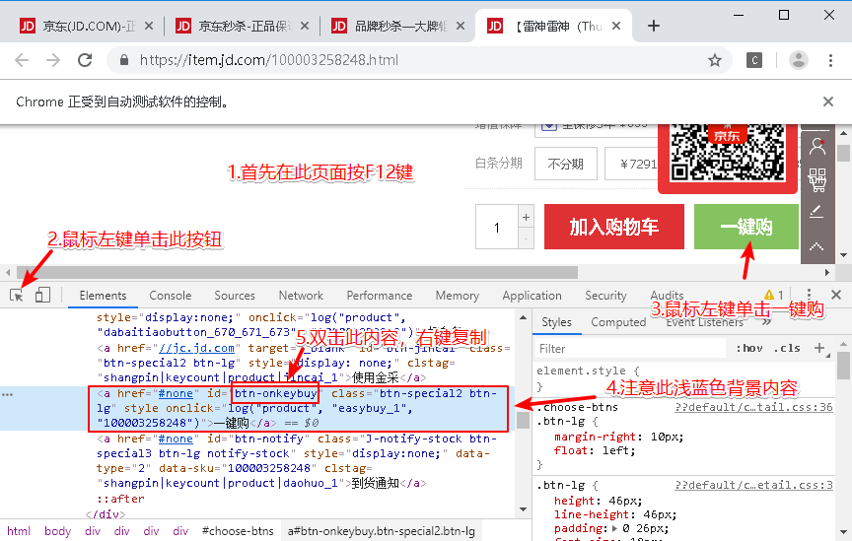Close the 京东秒杀 tab

[x=305, y=26]
